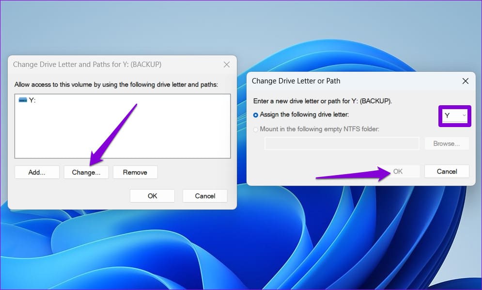This screenshot has width=482, height=290.
Task: Click the empty NTFS folder path field
Action: [x=342, y=143]
